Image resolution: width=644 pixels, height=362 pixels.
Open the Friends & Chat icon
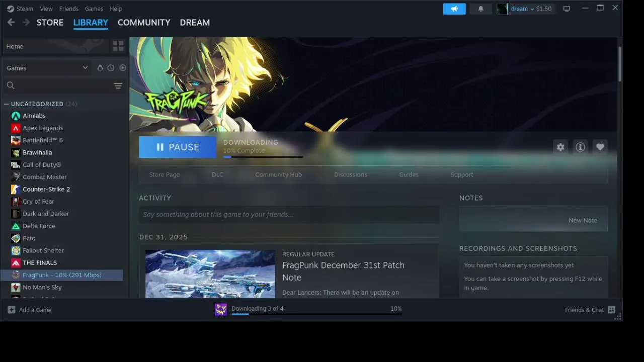point(611,310)
